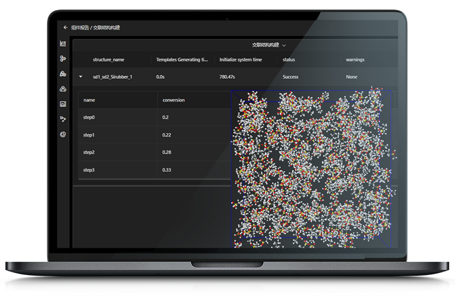Click the status column header
Viewport: 455px width, 305px height.
coord(288,59)
